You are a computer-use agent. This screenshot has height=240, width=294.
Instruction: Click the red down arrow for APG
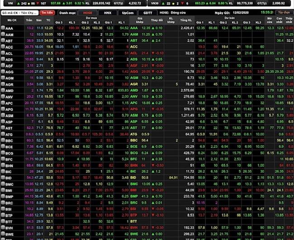153,109
